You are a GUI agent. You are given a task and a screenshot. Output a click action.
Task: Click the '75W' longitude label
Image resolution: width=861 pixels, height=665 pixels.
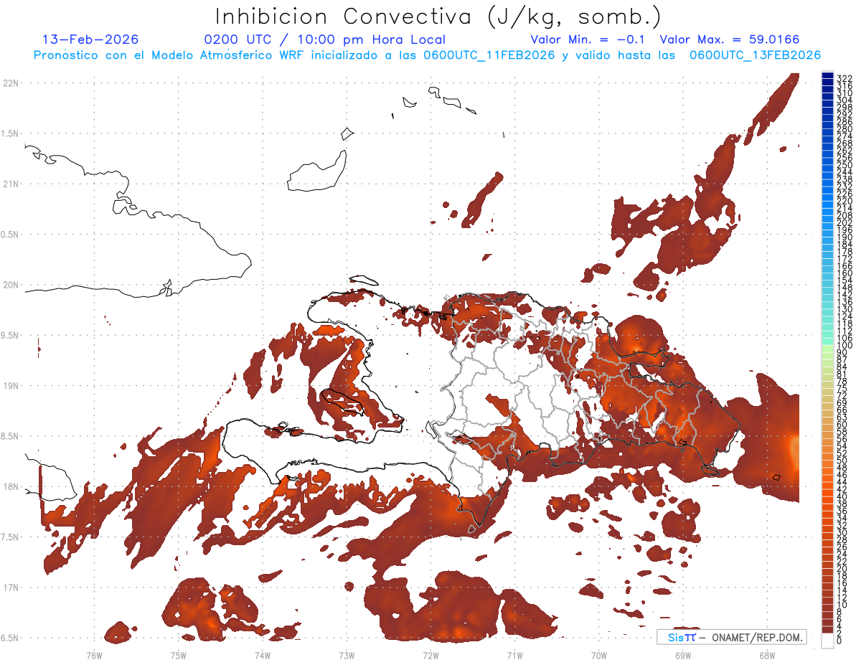coord(179,655)
